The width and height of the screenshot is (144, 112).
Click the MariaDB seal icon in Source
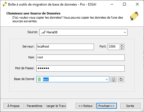[x=43, y=32]
